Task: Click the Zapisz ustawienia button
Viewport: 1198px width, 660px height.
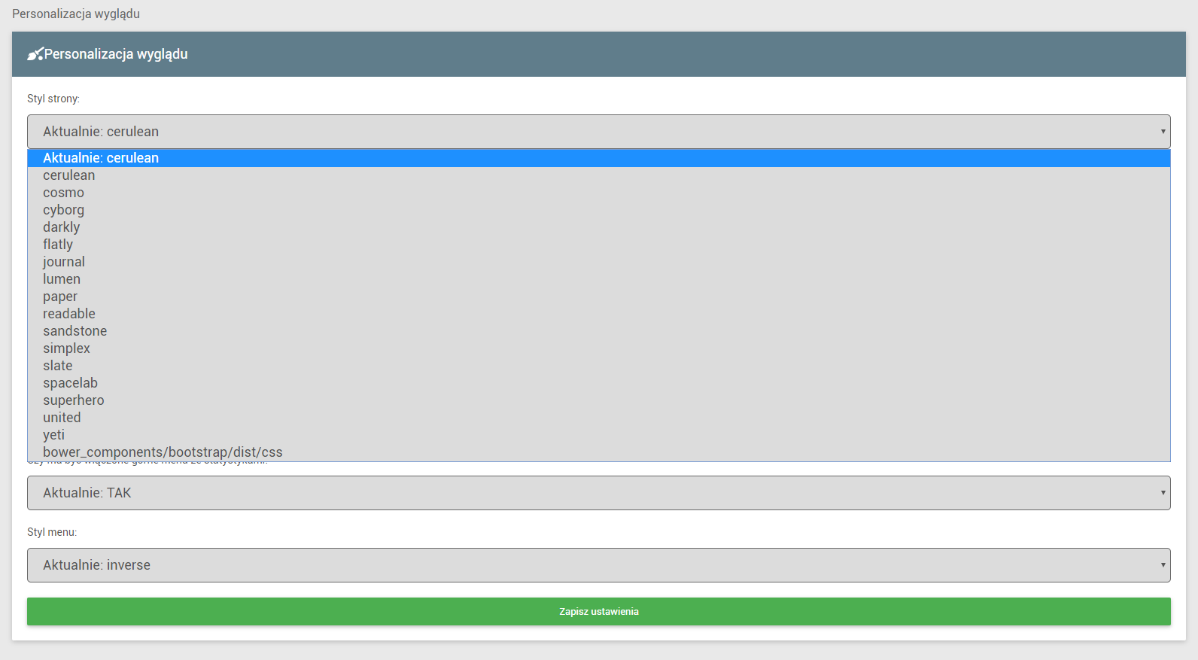Action: 598,611
